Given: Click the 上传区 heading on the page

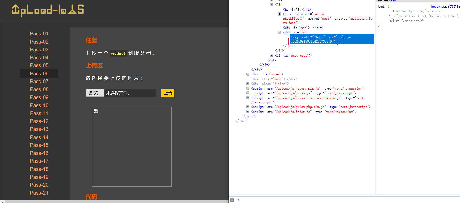Looking at the screenshot, I should [x=94, y=65].
